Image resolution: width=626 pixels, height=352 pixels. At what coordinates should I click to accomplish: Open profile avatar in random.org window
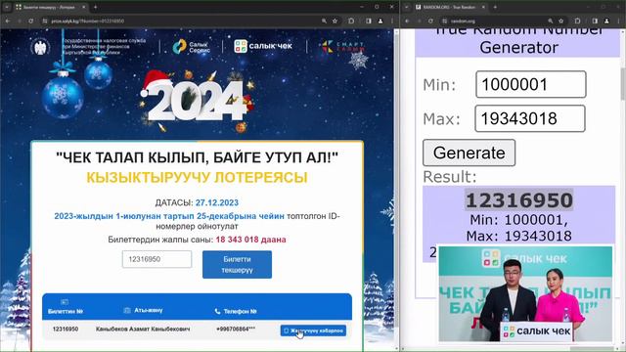606,21
